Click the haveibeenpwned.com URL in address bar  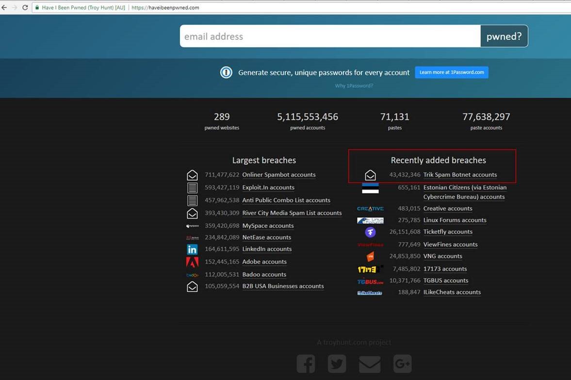coord(165,7)
